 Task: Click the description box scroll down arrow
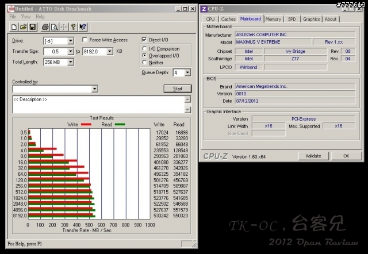coord(187,110)
